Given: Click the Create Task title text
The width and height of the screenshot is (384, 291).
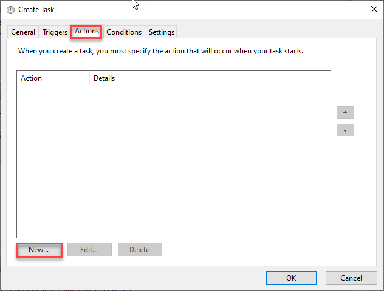Looking at the screenshot, I should pos(36,10).
